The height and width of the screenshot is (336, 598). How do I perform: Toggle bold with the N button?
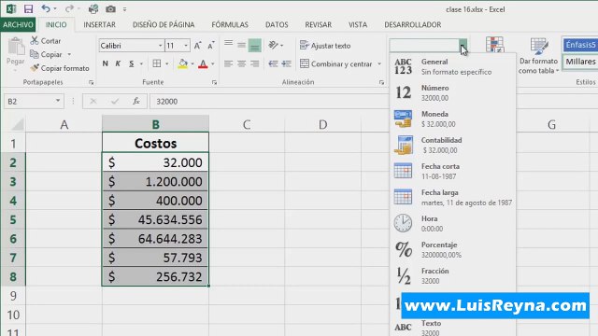click(106, 63)
